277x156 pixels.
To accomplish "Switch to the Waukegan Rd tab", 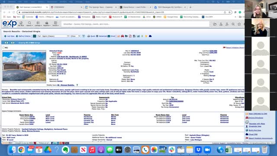I will click(170, 7).
